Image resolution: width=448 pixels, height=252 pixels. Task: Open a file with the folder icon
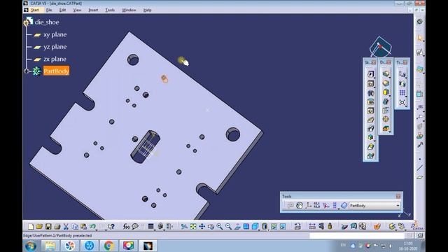tap(39, 227)
